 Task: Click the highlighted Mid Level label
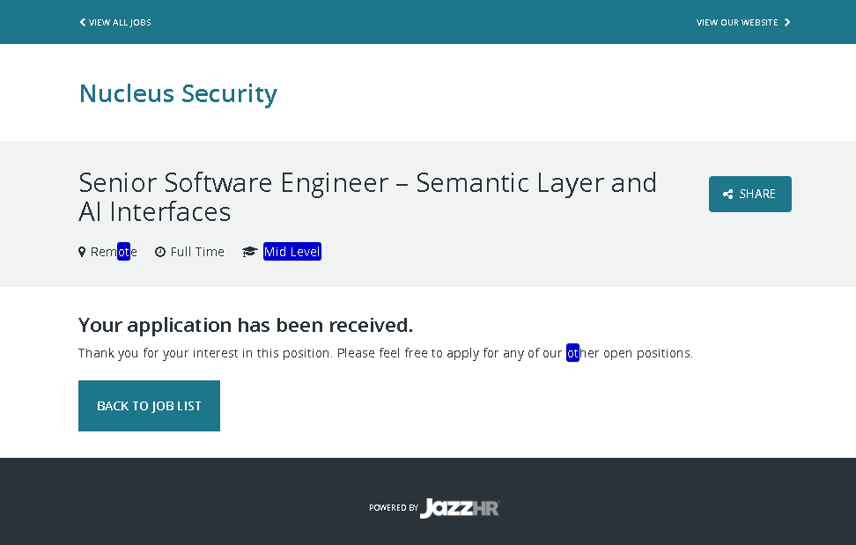(292, 252)
